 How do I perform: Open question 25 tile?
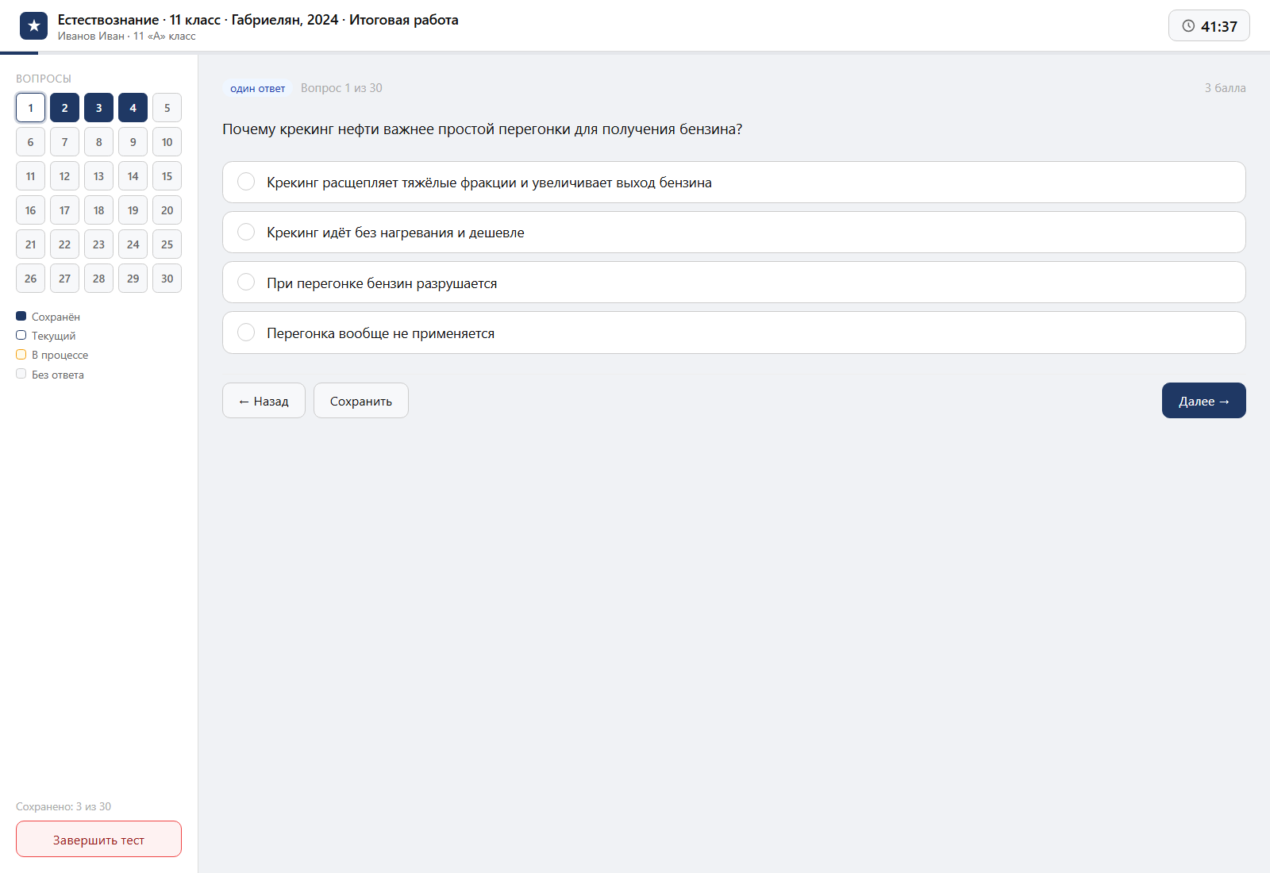click(x=167, y=244)
